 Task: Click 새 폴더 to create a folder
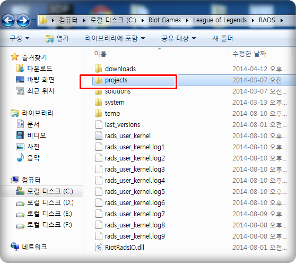223,38
